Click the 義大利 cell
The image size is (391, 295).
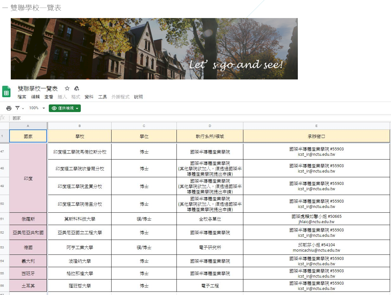tap(28, 261)
